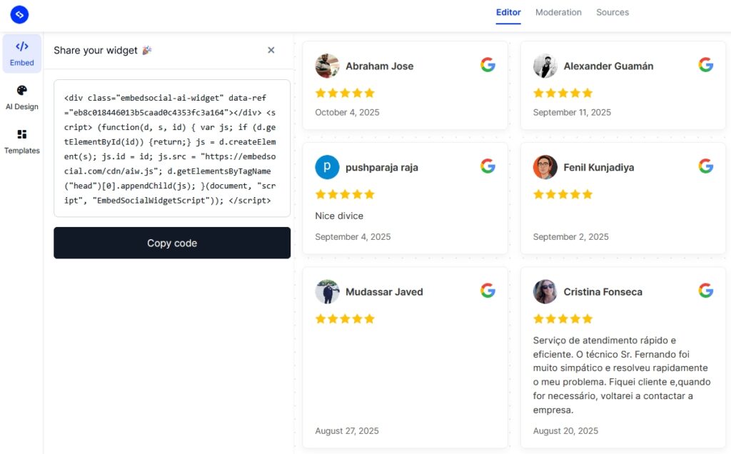Switch to the Moderation tab
This screenshot has width=731, height=454.
558,12
